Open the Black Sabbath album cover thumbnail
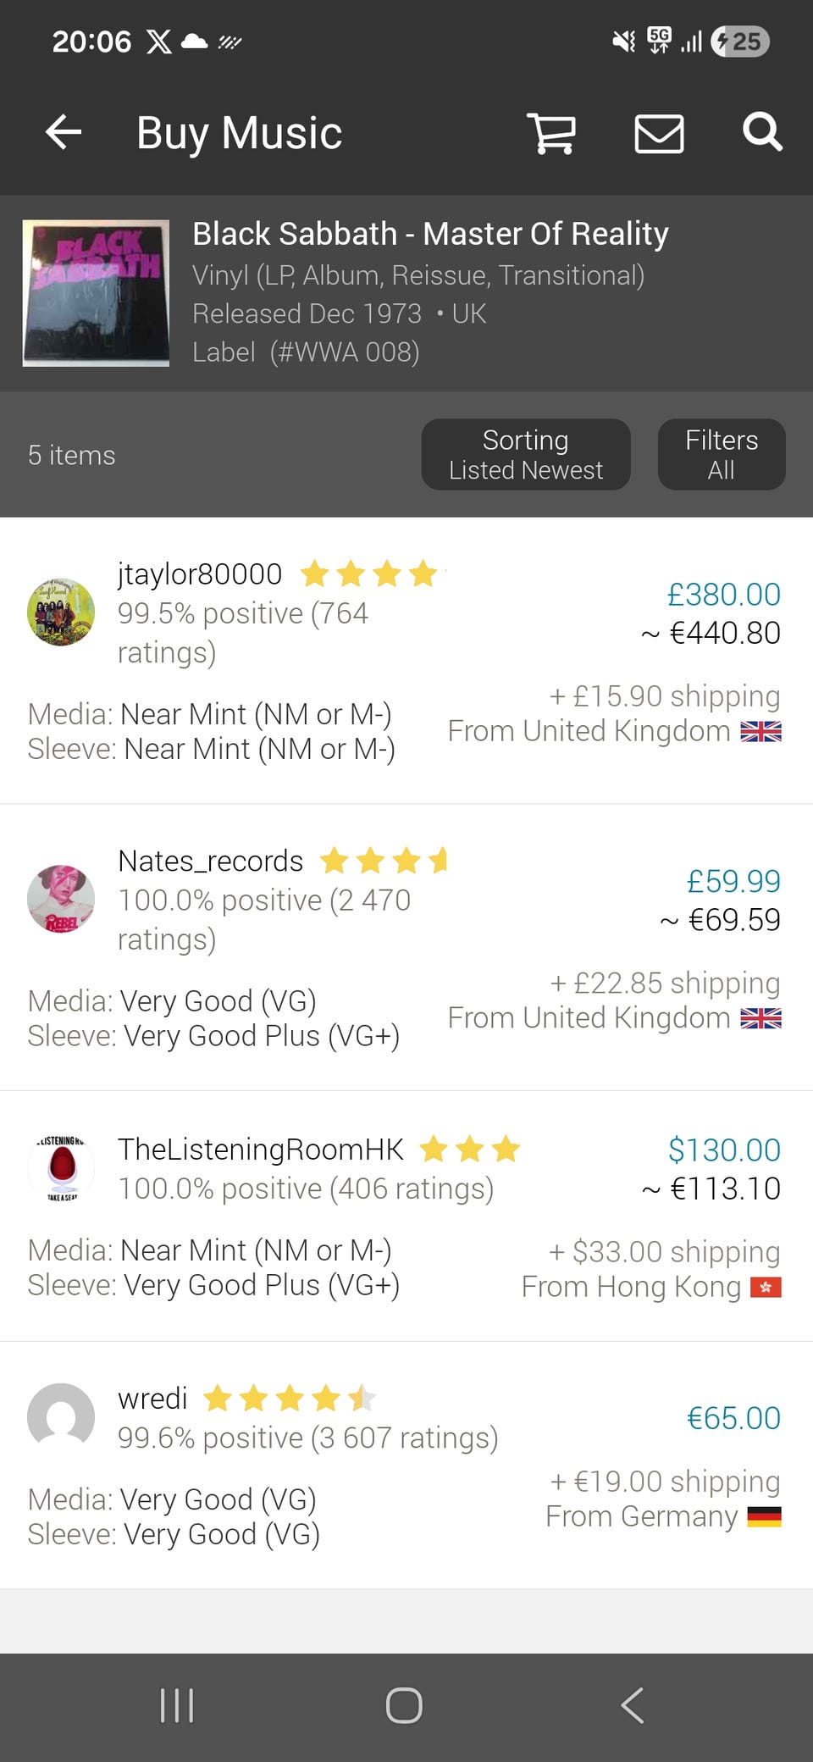Screen dimensions: 813x1762 (x=96, y=293)
